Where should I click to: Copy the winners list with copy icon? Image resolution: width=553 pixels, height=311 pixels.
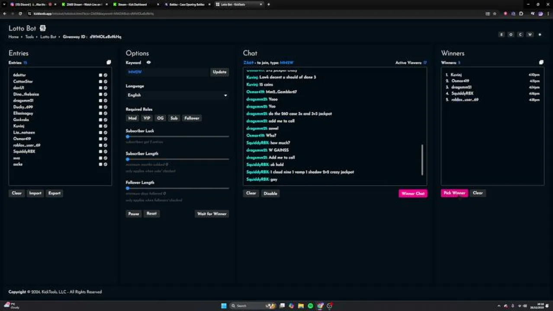[541, 63]
